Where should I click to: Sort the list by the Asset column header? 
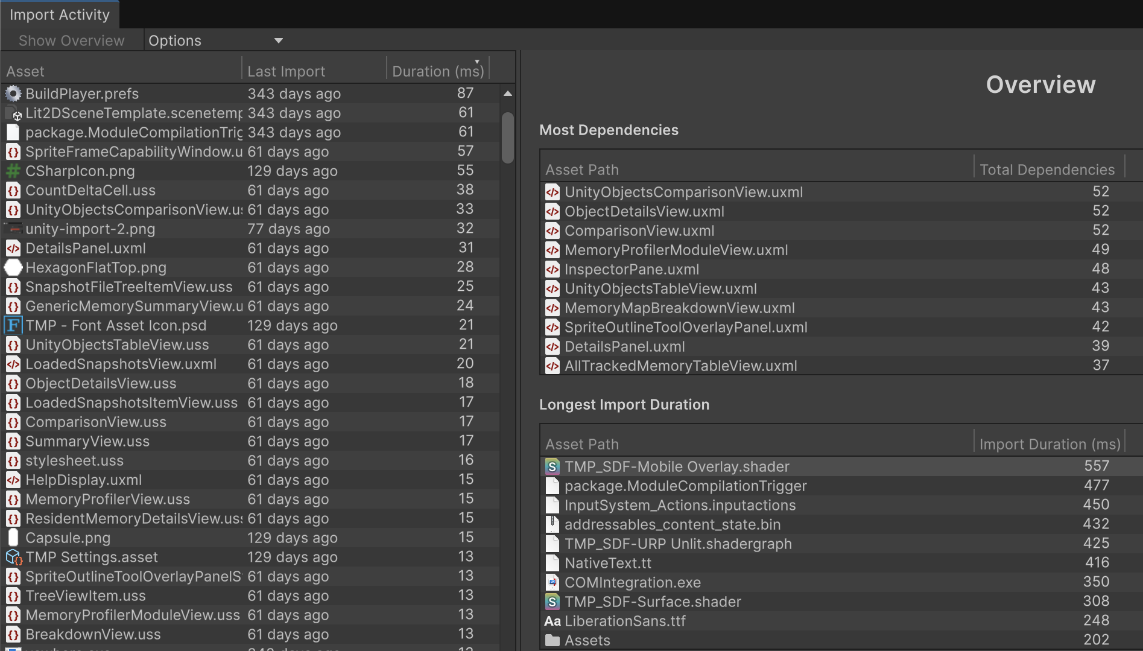[x=26, y=71]
